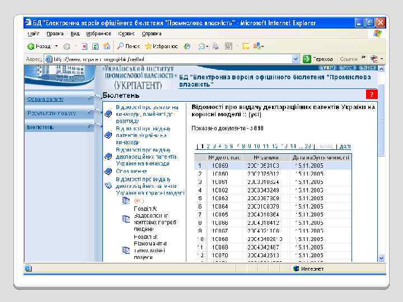Open the Search (Поиск) toolbar button
403x302 pixels.
point(128,46)
